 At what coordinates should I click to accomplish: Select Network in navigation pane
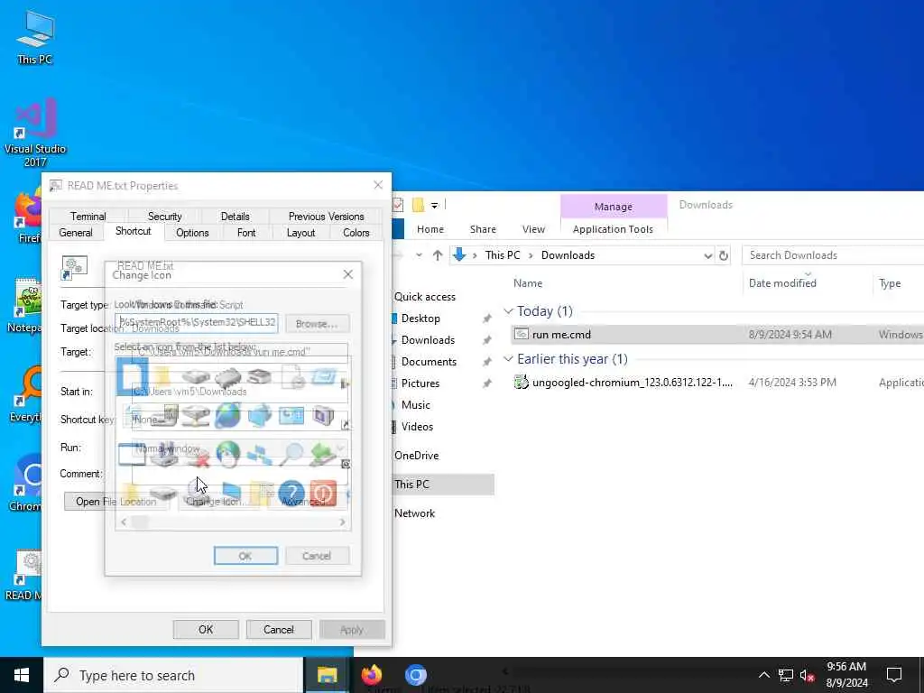point(415,513)
